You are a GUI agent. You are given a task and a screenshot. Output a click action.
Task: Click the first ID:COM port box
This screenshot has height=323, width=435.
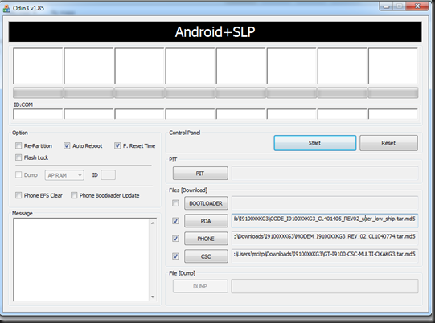point(38,114)
